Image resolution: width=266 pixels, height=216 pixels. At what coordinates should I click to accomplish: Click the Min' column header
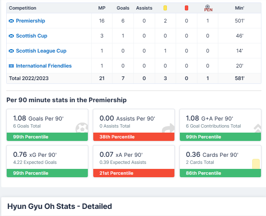pyautogui.click(x=240, y=8)
